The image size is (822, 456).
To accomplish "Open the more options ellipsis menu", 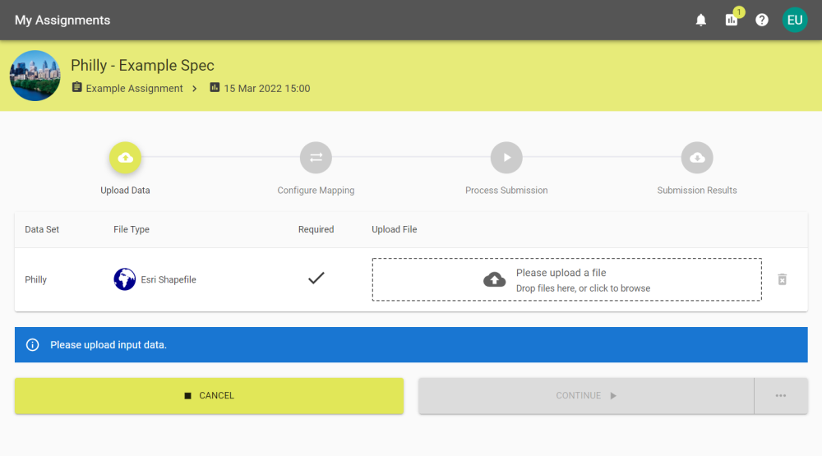I will pos(781,396).
